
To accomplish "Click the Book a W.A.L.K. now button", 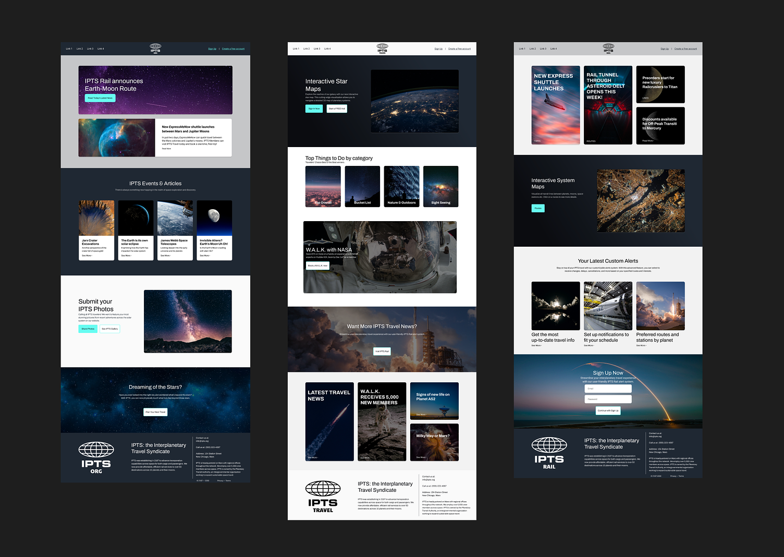I will [317, 265].
